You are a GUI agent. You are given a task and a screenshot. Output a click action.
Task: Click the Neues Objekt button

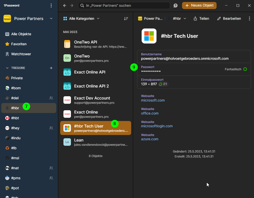pyautogui.click(x=199, y=5)
